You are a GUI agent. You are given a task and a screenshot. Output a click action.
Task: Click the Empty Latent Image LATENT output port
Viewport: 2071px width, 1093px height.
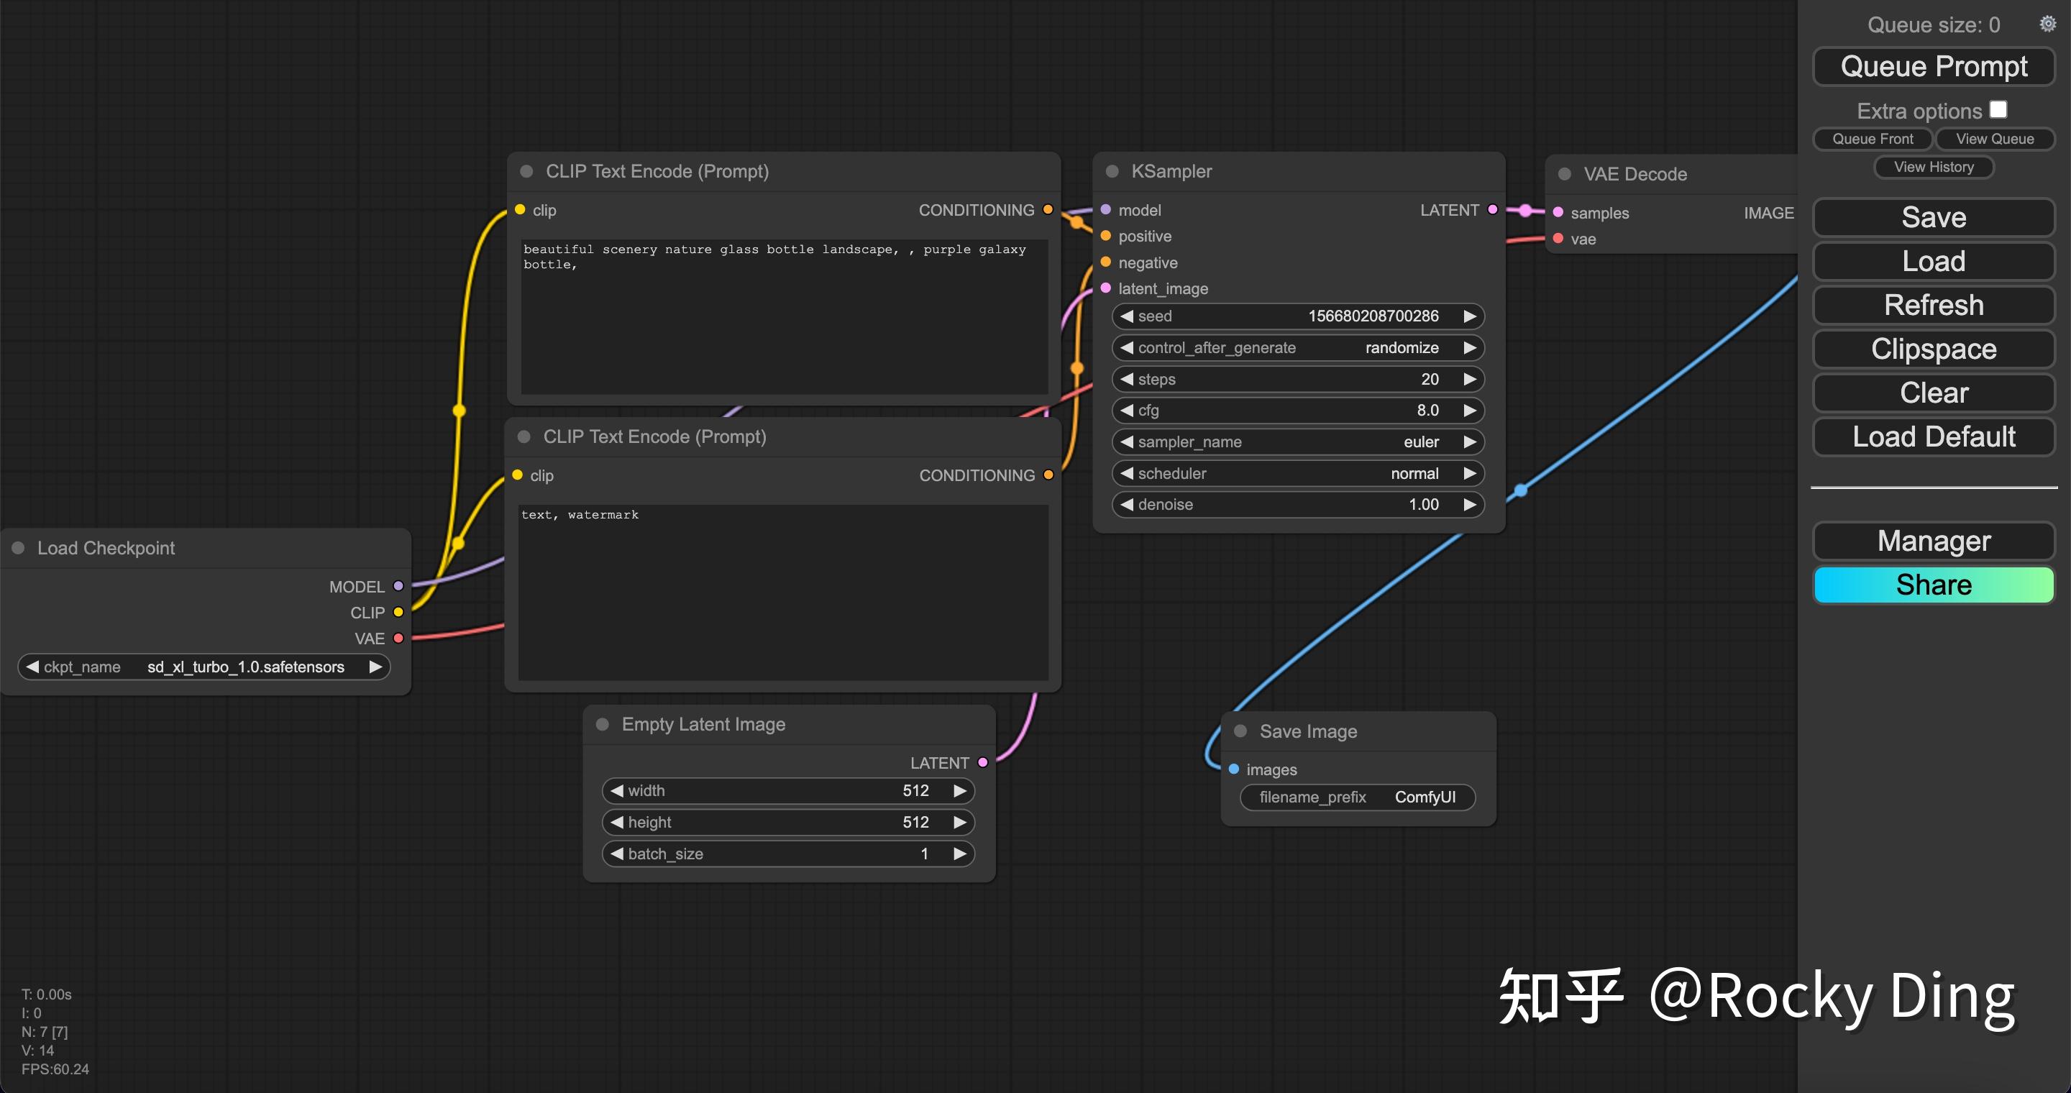(982, 763)
